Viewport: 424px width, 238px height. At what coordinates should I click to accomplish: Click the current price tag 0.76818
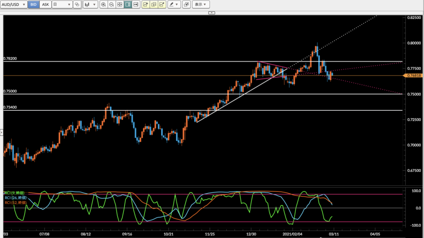click(413, 75)
